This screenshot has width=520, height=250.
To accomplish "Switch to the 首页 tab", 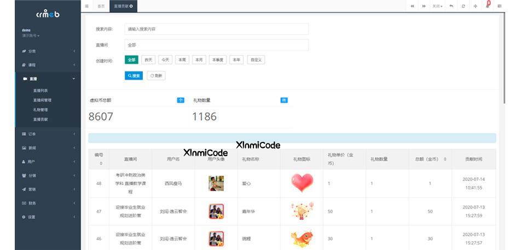I will point(101,6).
